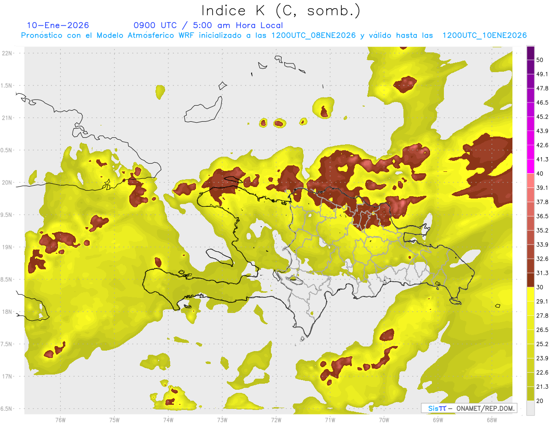The height and width of the screenshot is (426, 552).
Task: Click the valid-until time "1200UTC_10ENE2026"
Action: pos(484,35)
